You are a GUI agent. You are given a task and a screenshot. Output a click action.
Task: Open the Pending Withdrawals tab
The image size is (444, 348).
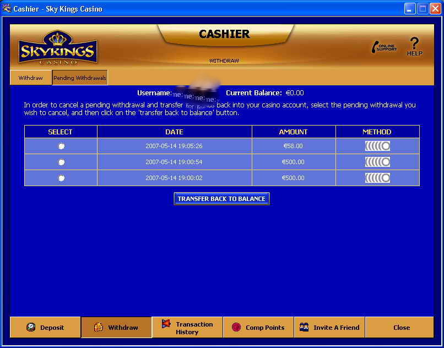pyautogui.click(x=80, y=78)
